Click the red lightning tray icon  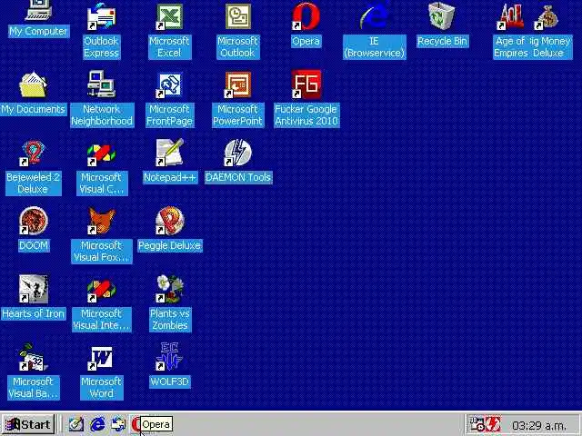coord(494,424)
